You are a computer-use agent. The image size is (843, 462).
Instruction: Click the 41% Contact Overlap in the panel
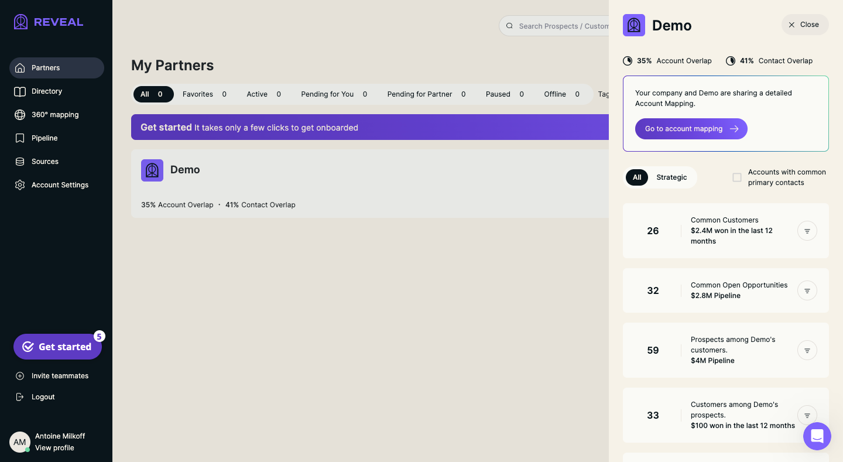(769, 61)
